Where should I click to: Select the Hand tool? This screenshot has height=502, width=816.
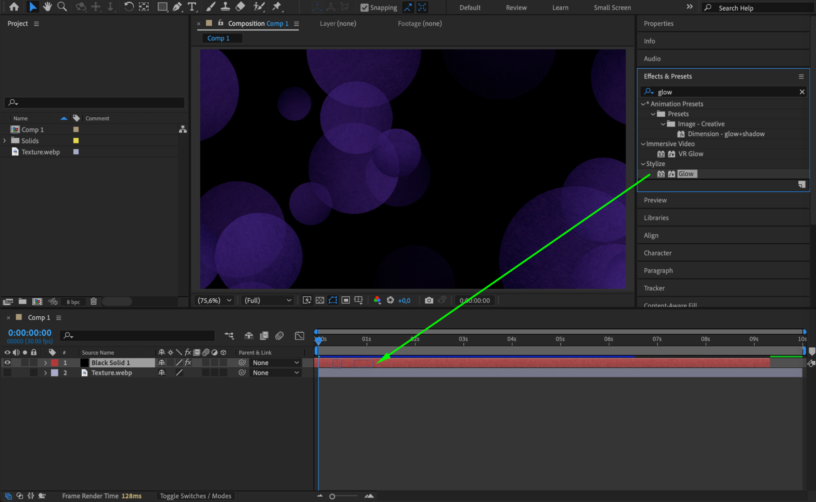coord(47,7)
